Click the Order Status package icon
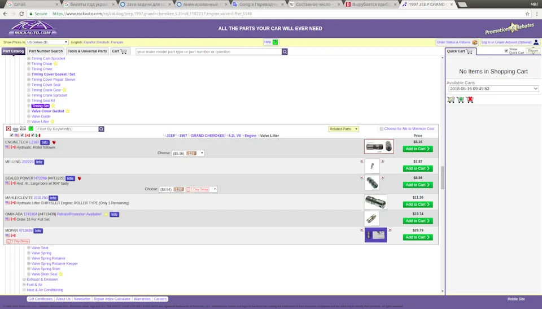This screenshot has height=309, width=542. pos(475,42)
